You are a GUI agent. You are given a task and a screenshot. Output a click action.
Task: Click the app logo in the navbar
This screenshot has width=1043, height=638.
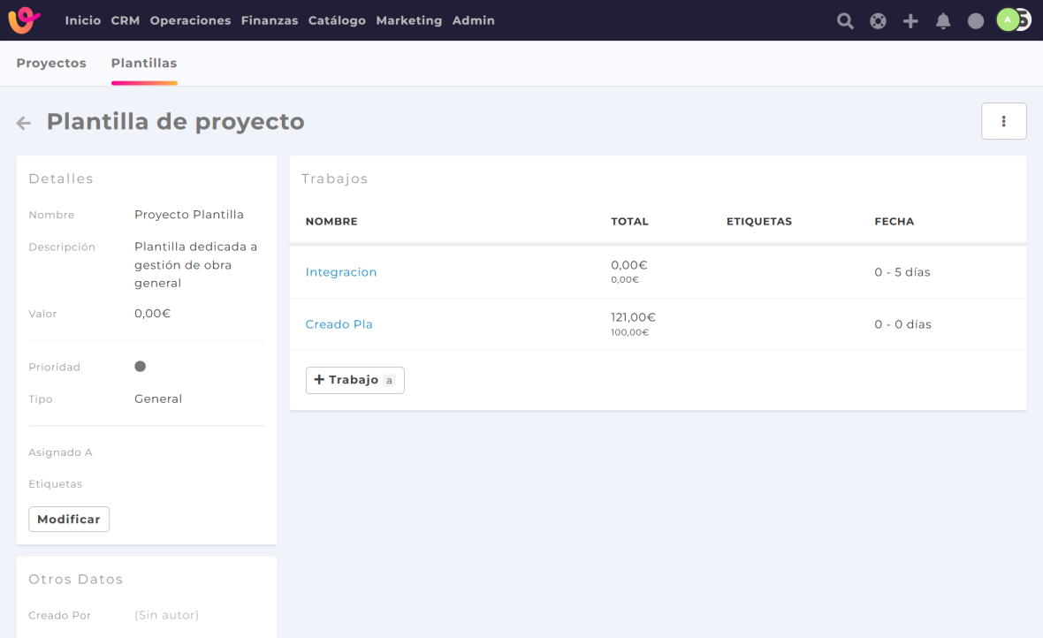click(x=24, y=20)
